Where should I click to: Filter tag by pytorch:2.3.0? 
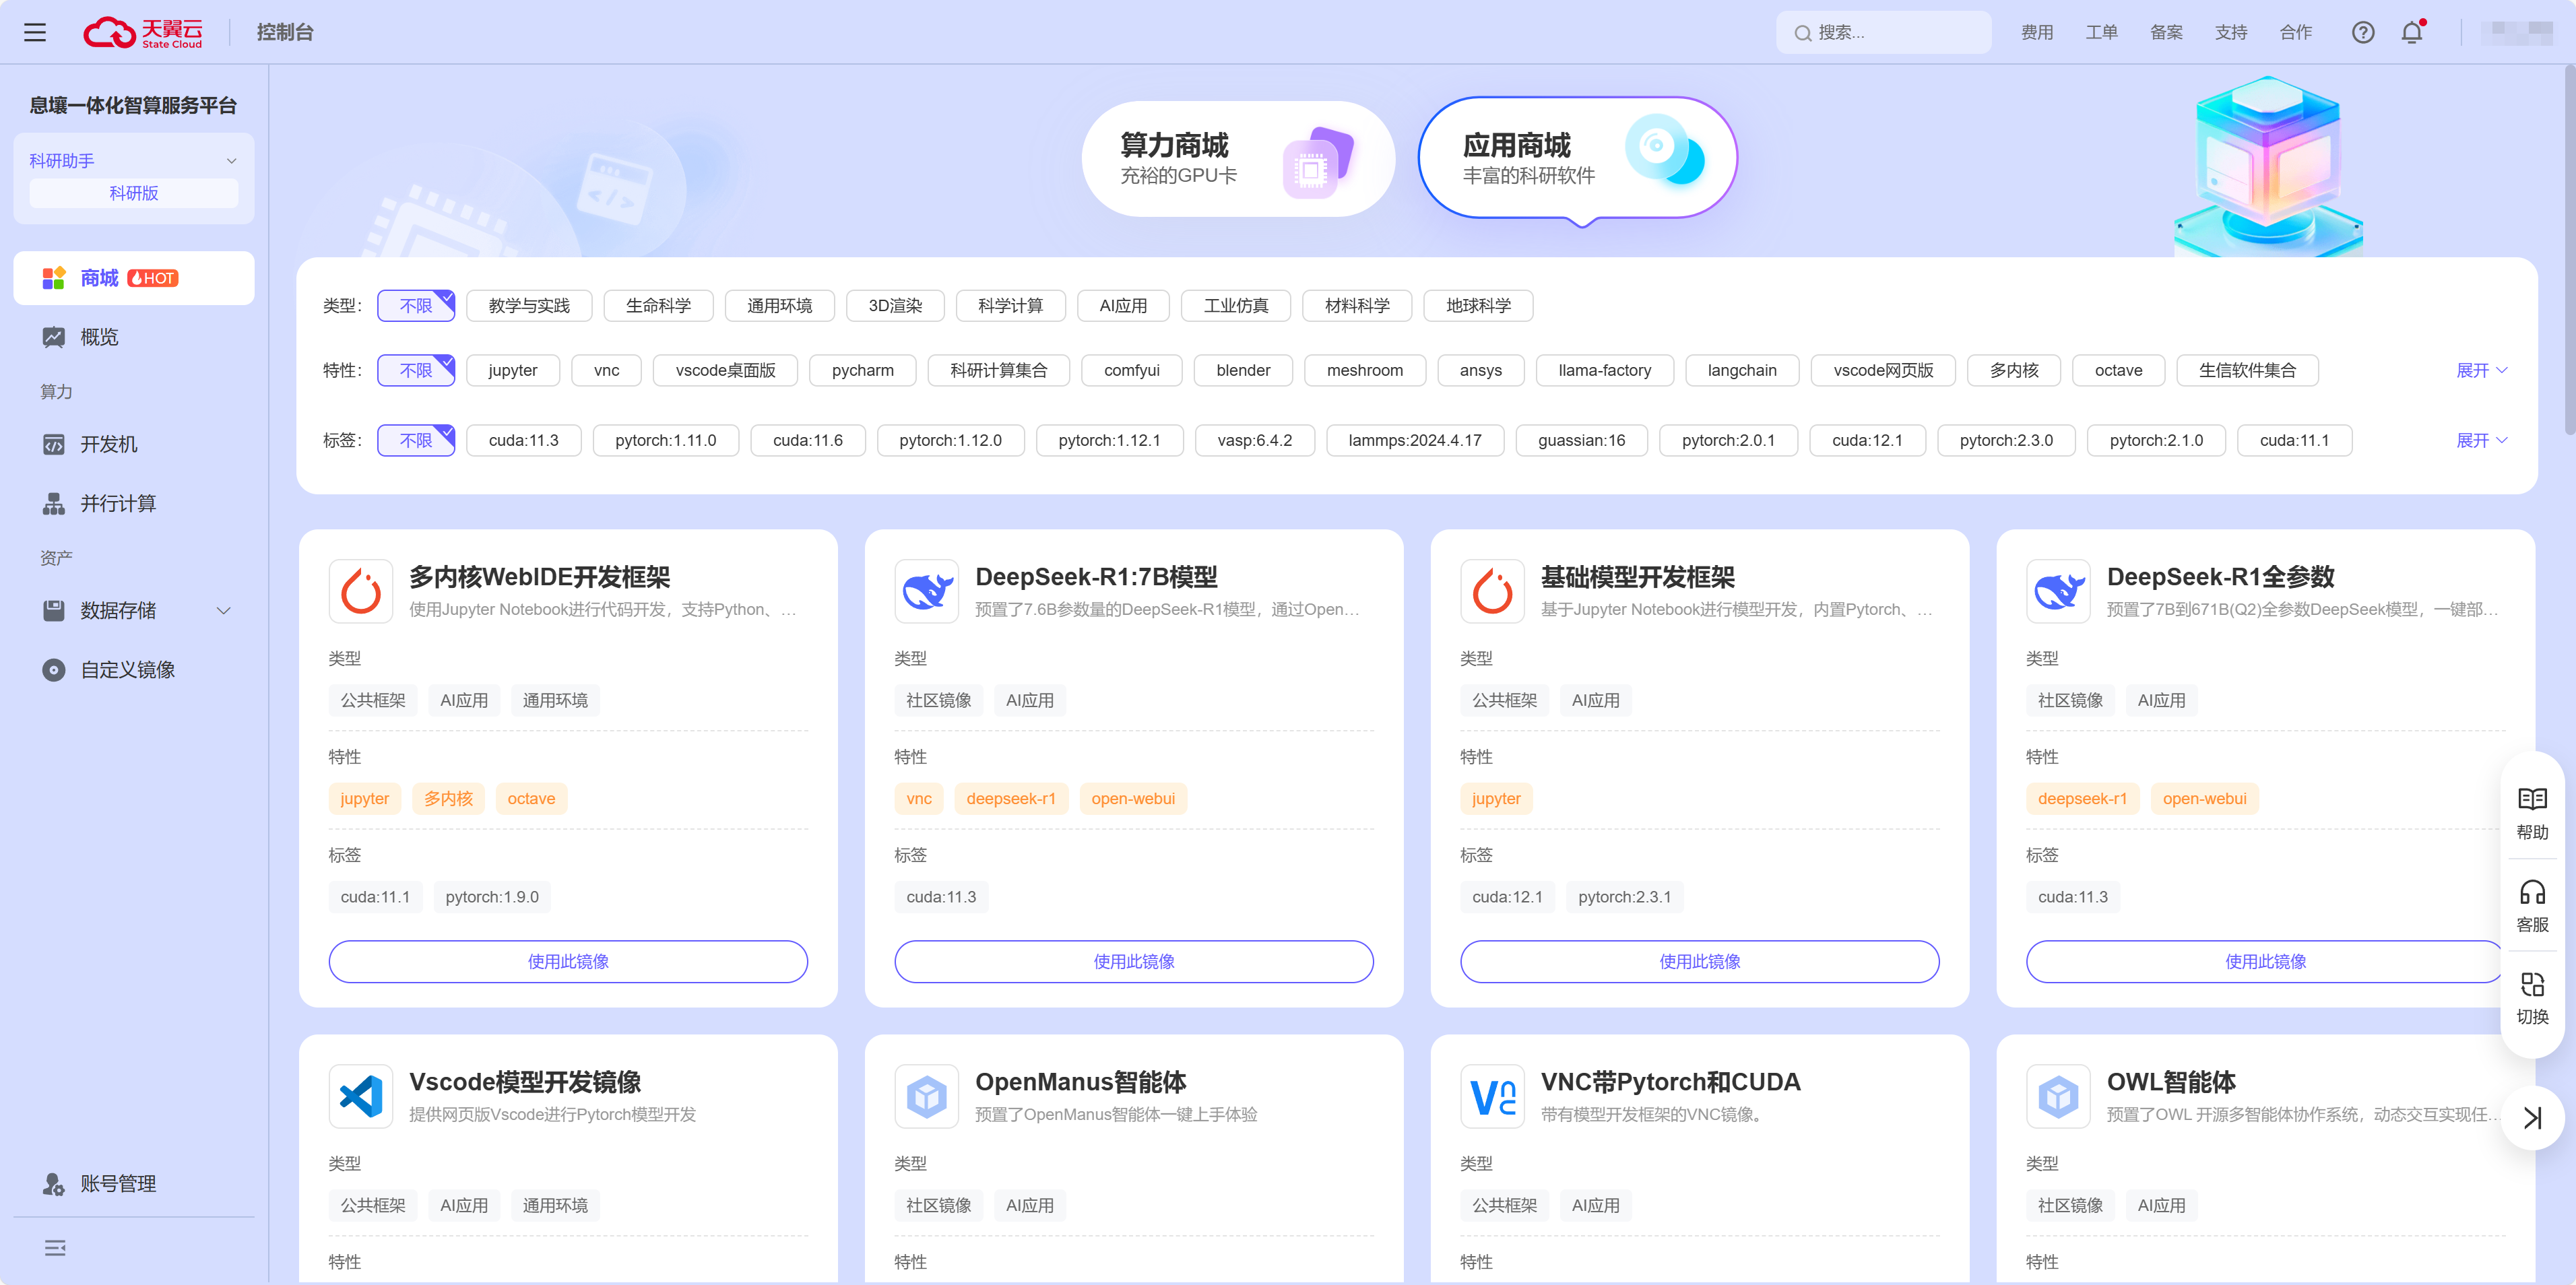pyautogui.click(x=2006, y=440)
